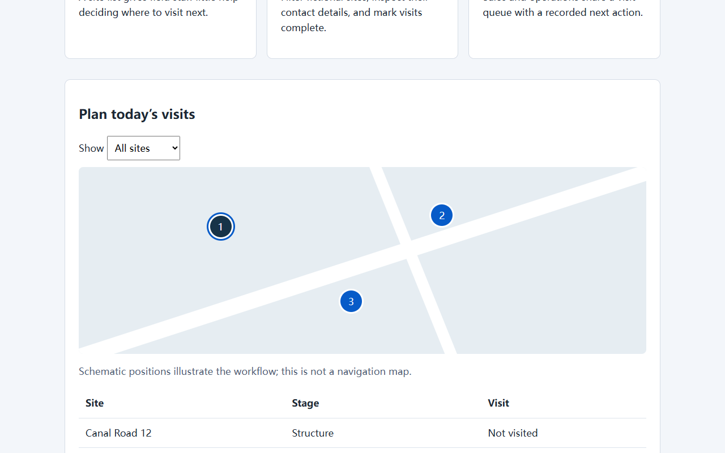Select map marker 1
Screen dimensions: 725x453
coord(221,226)
